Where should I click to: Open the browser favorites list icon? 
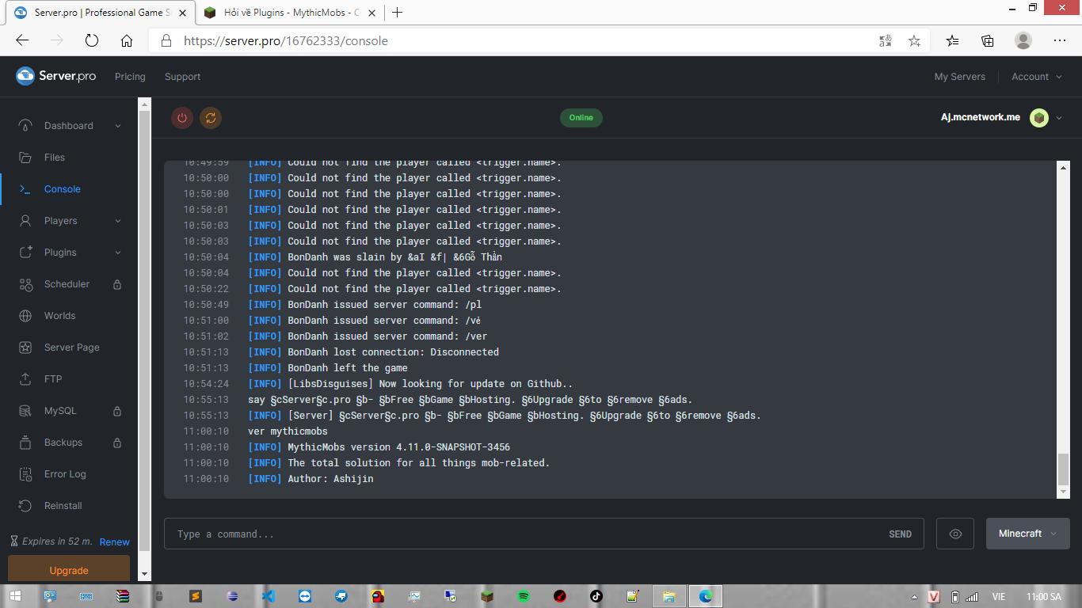tap(953, 40)
